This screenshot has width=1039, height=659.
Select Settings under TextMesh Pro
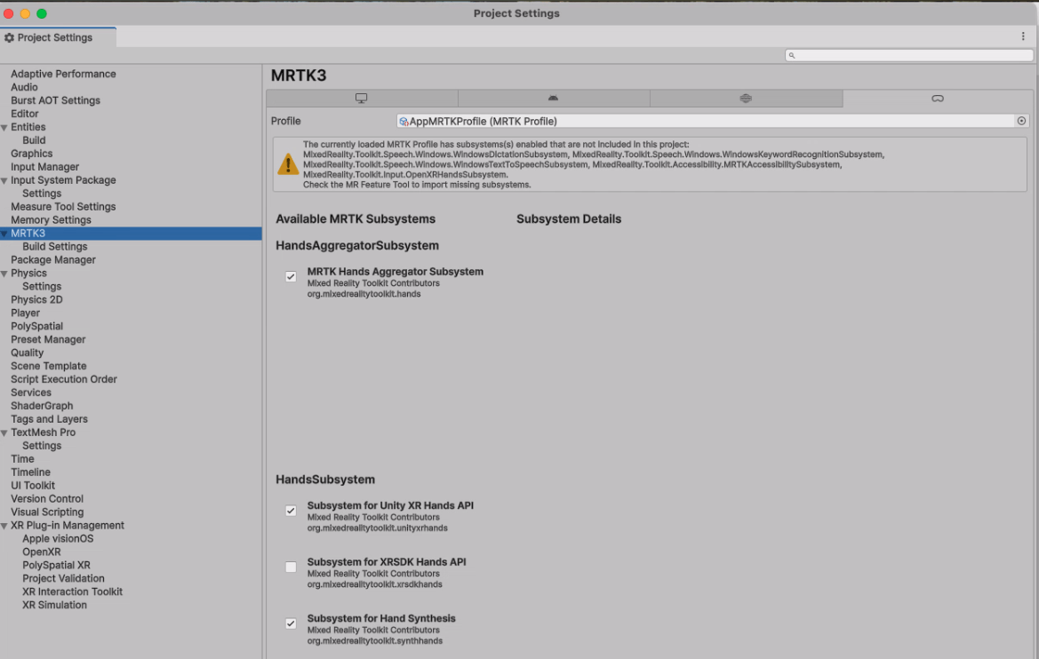tap(42, 446)
